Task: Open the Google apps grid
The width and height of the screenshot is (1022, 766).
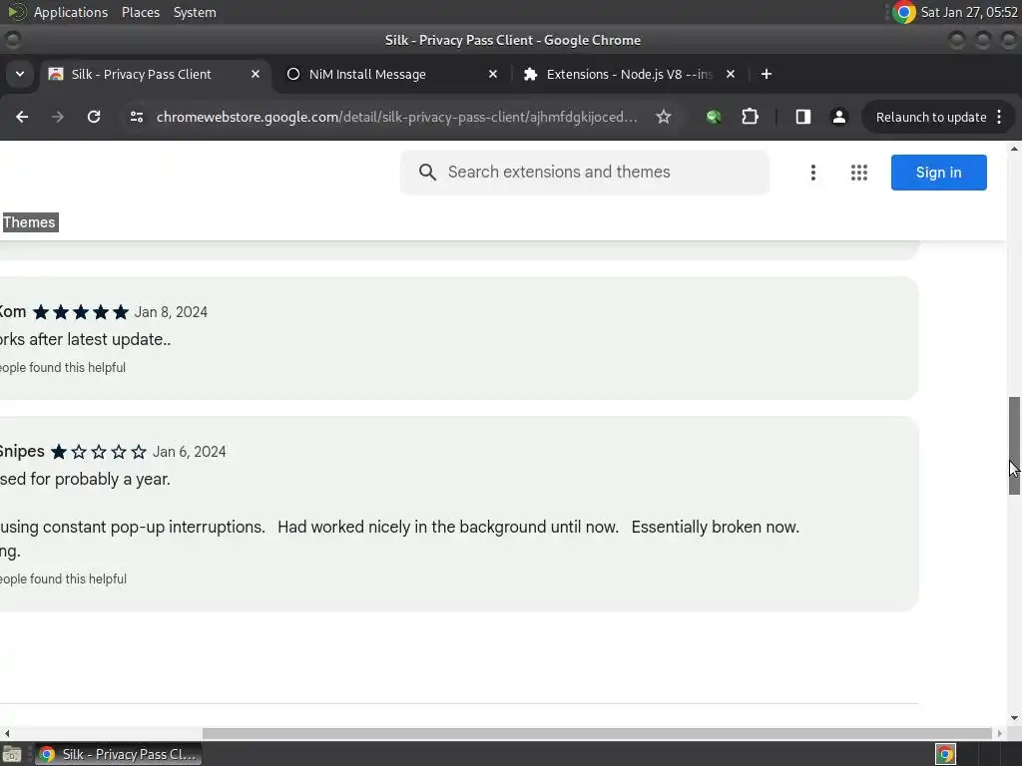Action: [859, 173]
